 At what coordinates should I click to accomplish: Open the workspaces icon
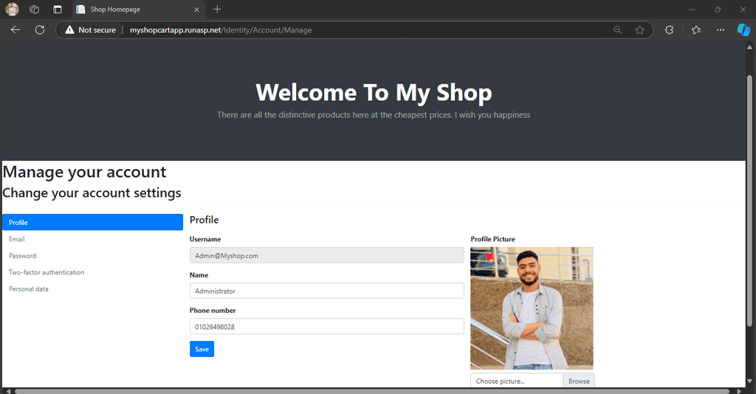click(34, 9)
